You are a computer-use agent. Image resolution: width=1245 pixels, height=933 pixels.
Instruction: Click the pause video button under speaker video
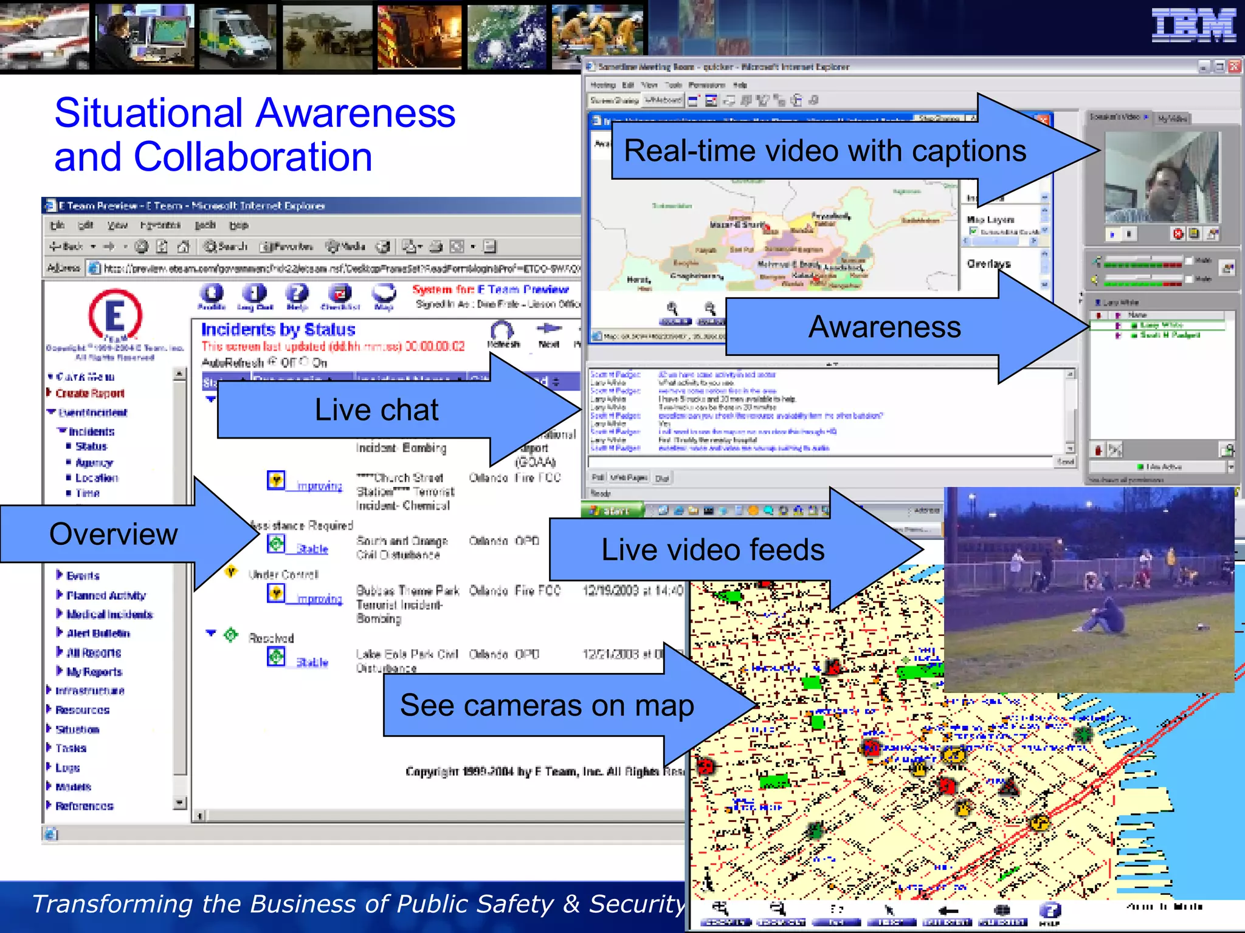pos(1129,234)
